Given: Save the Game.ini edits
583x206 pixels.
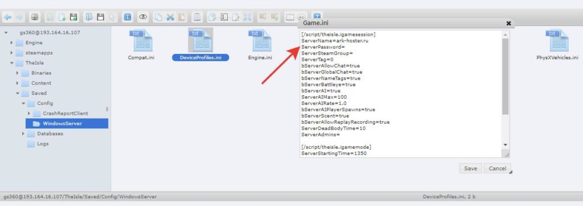Looking at the screenshot, I should pyautogui.click(x=470, y=168).
